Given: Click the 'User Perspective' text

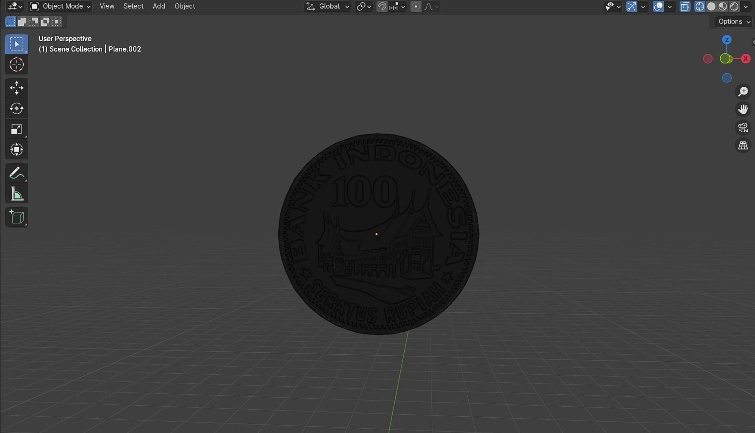Looking at the screenshot, I should coord(65,39).
